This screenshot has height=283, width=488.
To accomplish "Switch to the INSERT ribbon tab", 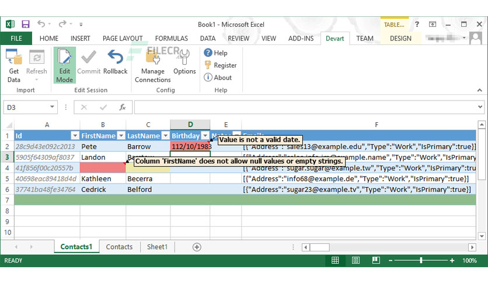I will coord(81,39).
